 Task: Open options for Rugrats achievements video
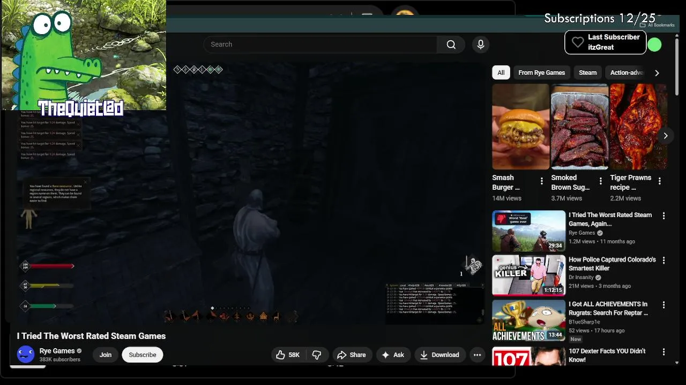[663, 305]
